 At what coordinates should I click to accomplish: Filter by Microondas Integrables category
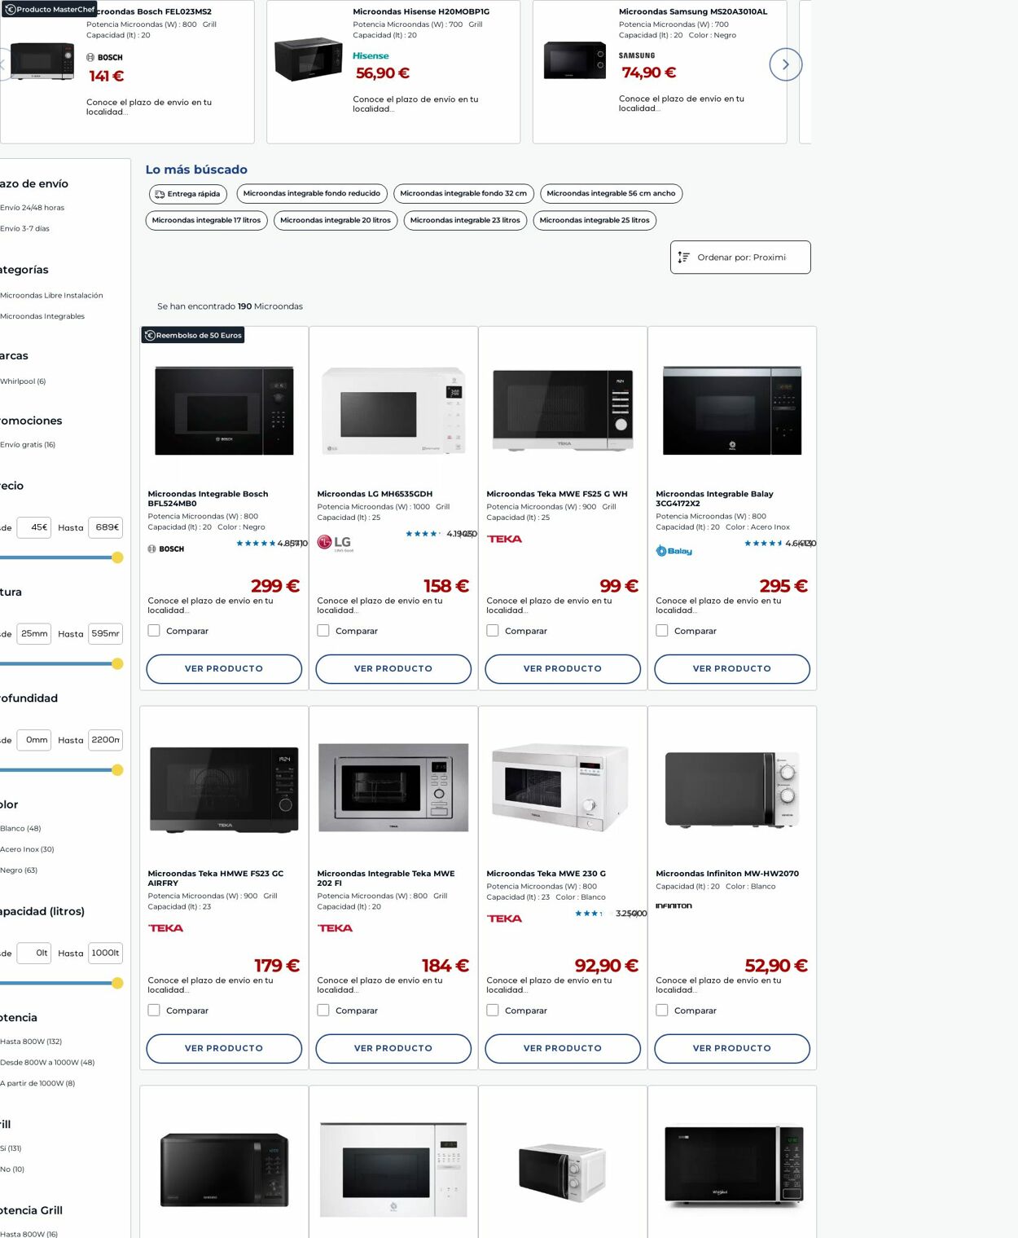pyautogui.click(x=42, y=316)
